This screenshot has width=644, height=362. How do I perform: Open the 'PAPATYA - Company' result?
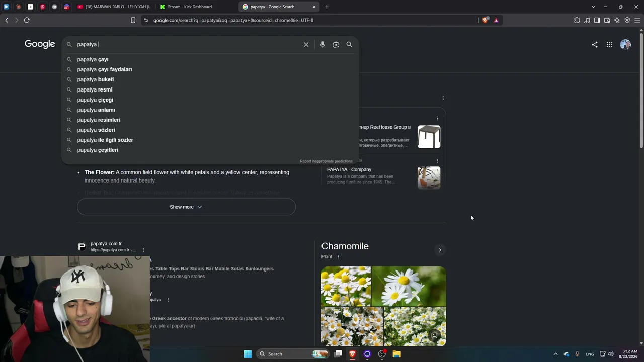349,170
